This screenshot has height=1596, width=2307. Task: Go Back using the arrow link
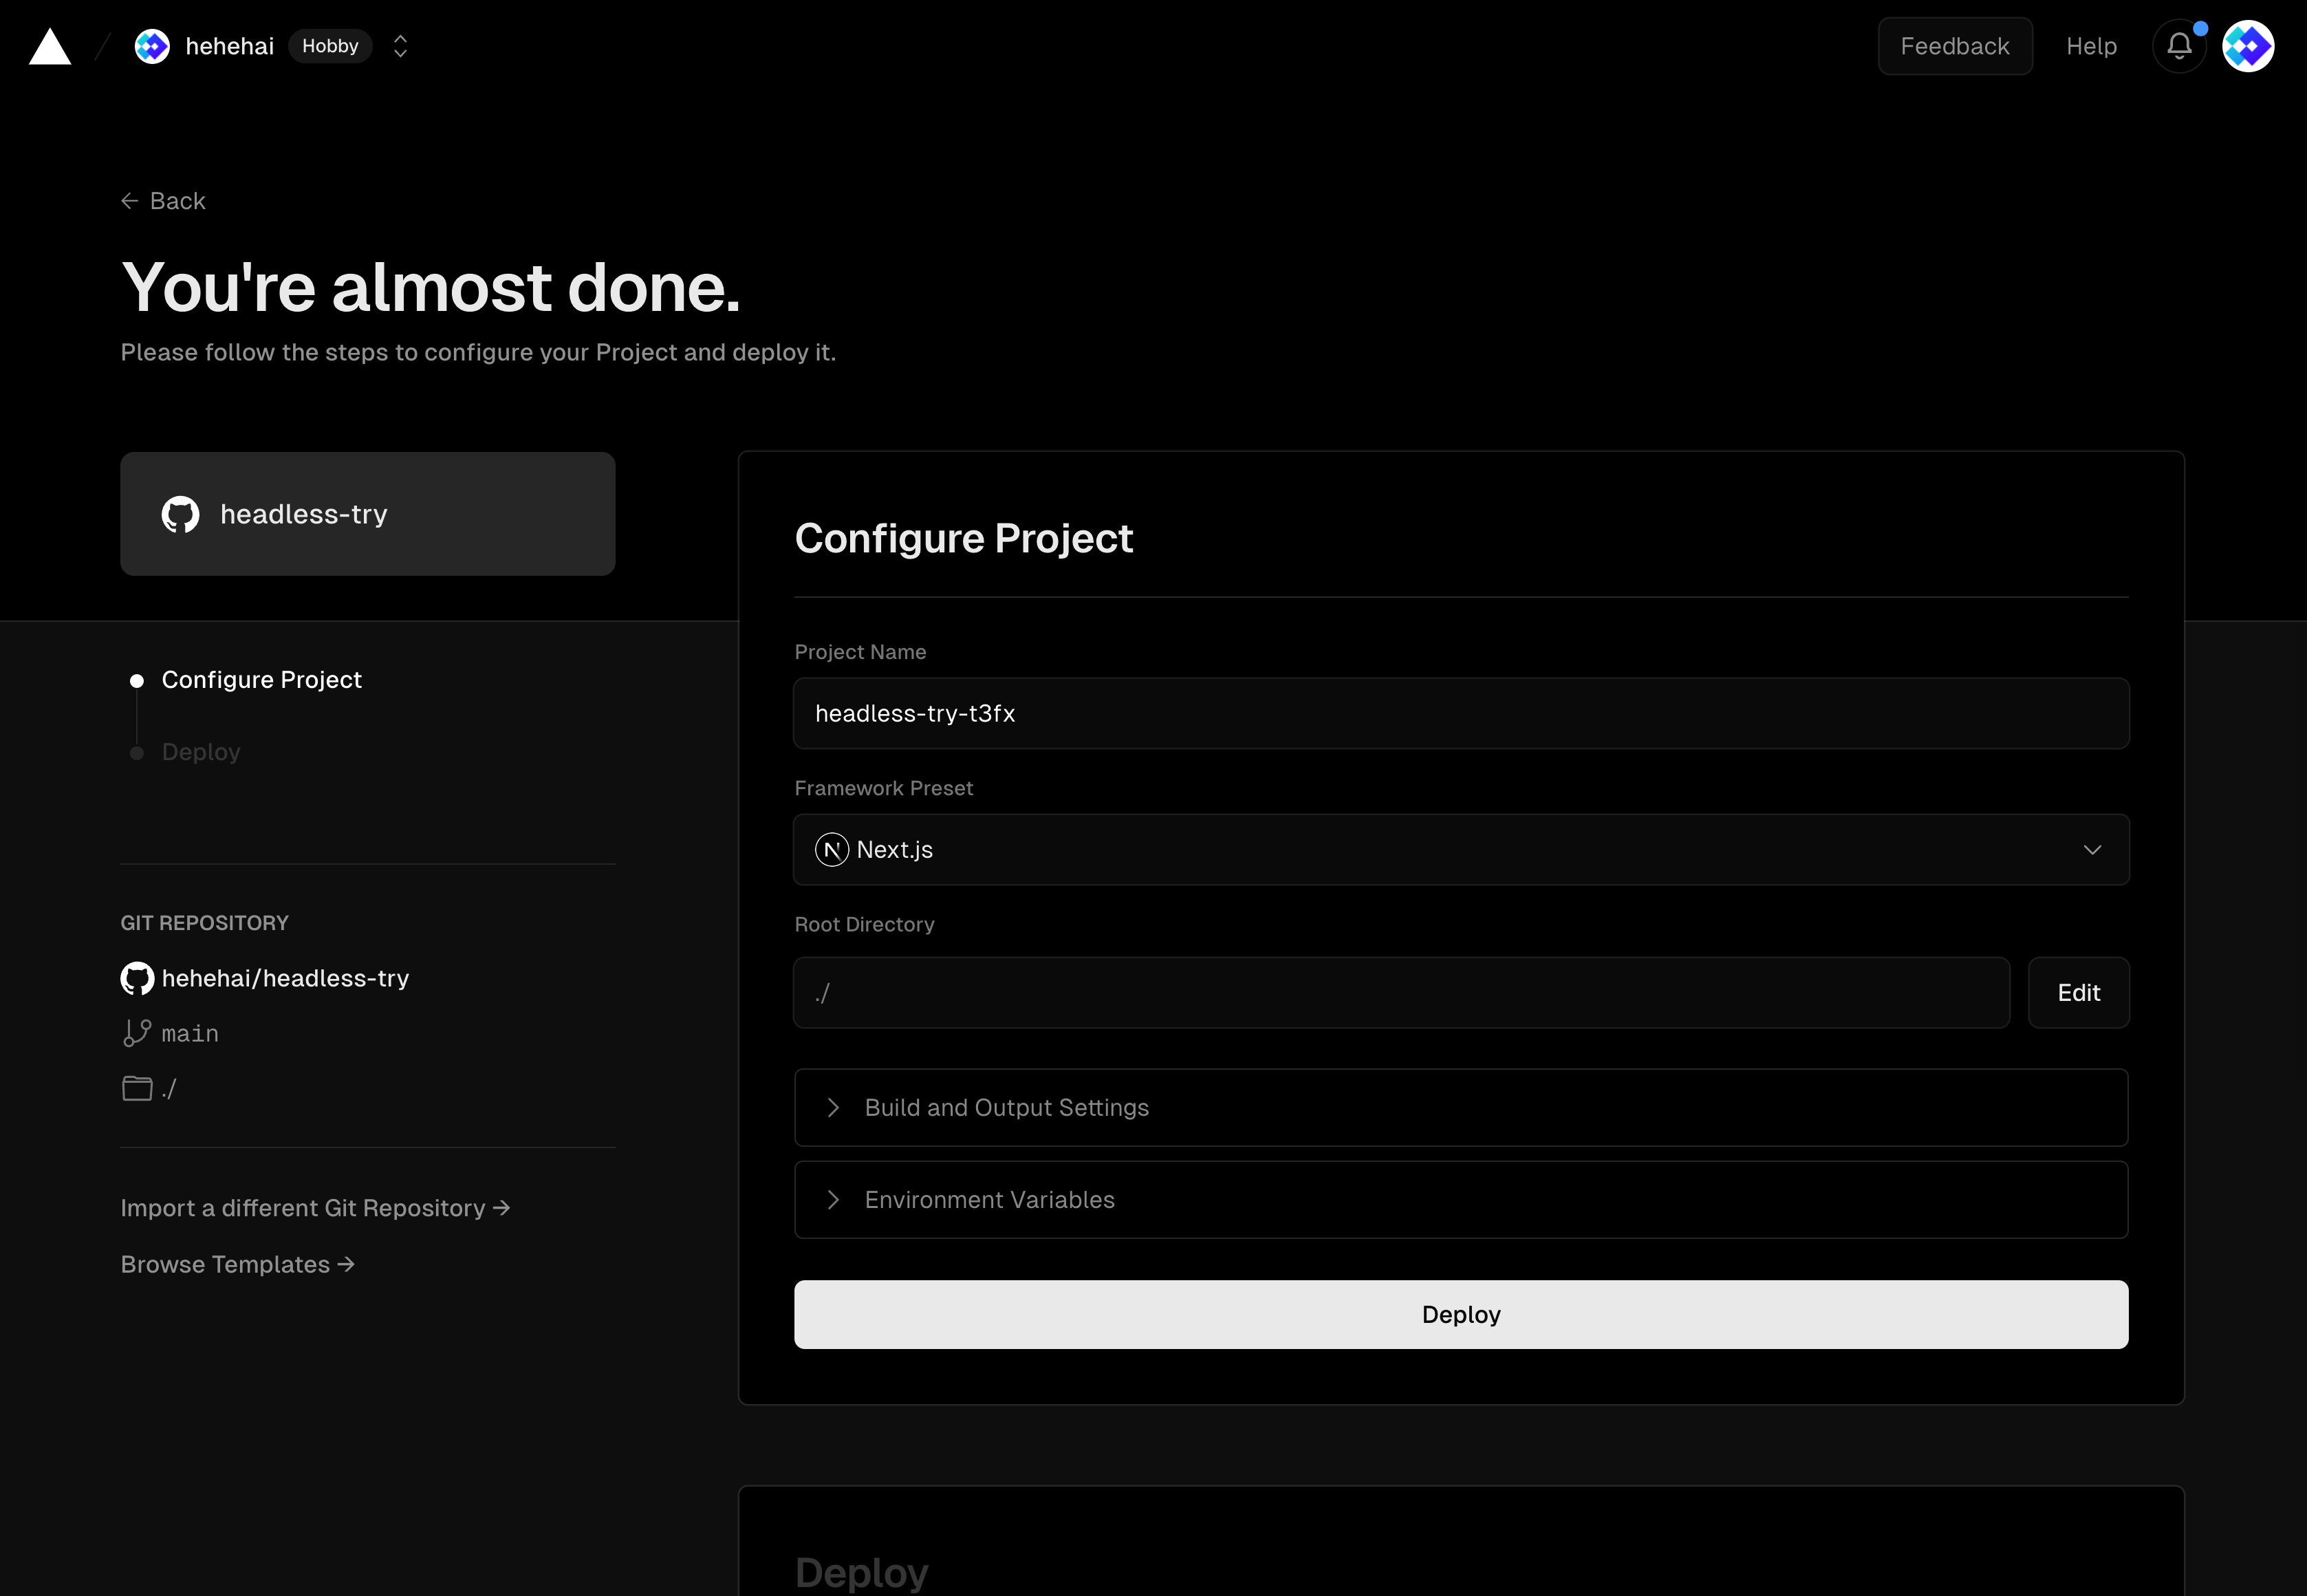[163, 201]
